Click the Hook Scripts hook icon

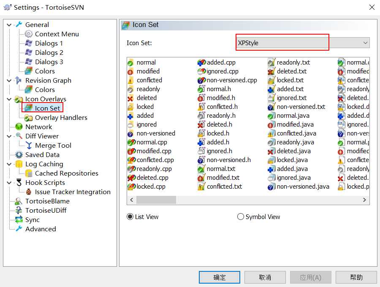[x=19, y=182]
